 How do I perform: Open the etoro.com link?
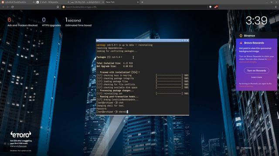pyautogui.click(x=22, y=146)
